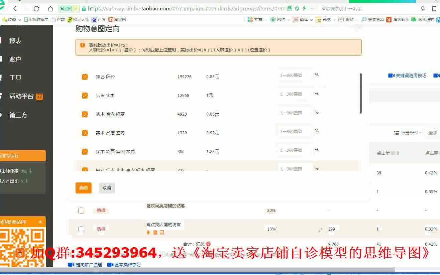Open 工具 in the left sidebar

point(15,78)
